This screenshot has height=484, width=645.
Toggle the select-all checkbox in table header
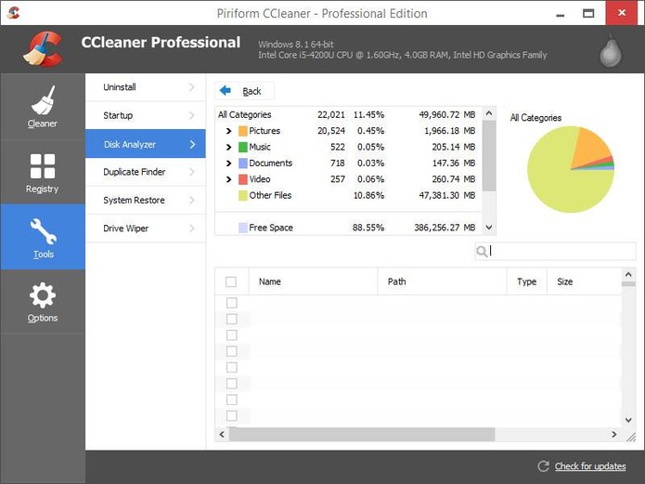point(231,281)
